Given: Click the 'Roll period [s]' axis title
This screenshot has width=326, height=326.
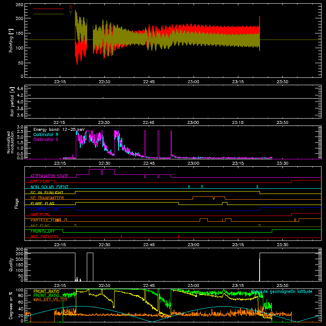Looking at the screenshot, I should [x=12, y=101].
